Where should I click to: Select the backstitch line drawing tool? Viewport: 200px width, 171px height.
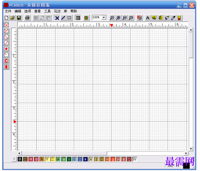pyautogui.click(x=63, y=18)
